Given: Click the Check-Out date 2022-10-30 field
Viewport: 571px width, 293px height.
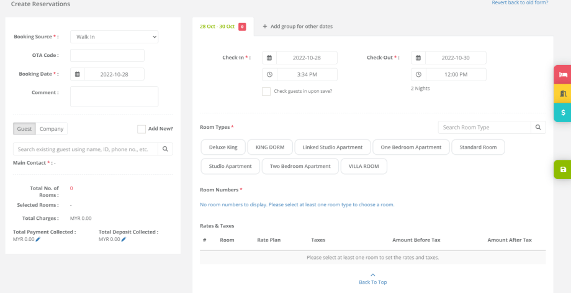Looking at the screenshot, I should (x=456, y=58).
